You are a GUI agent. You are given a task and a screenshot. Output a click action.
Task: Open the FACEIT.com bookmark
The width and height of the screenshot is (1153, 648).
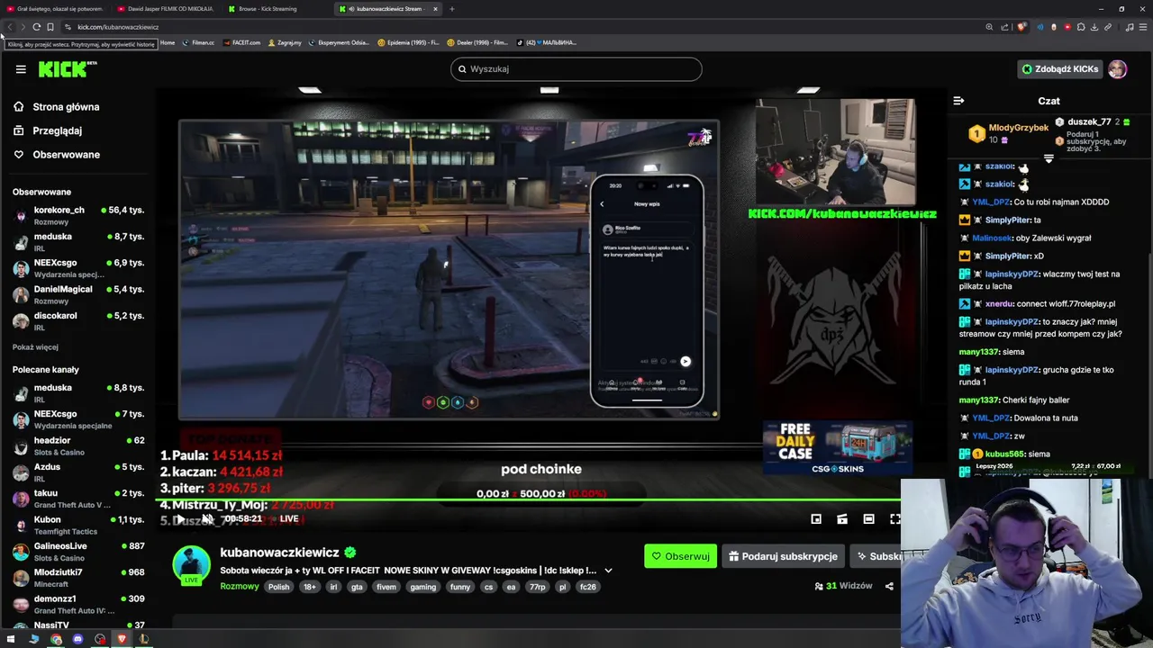click(241, 42)
